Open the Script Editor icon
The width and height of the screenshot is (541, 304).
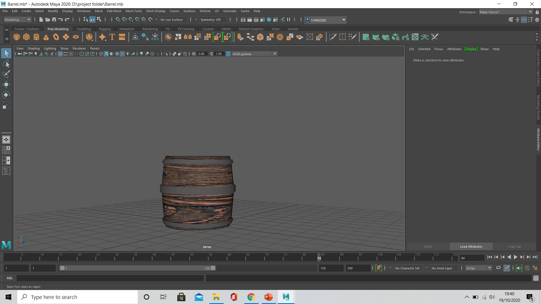[536, 278]
